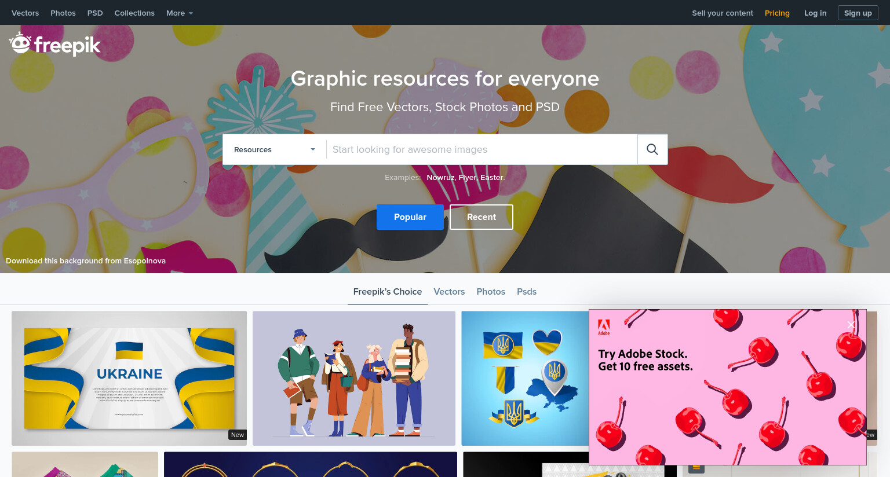Open PSD in the top navigation
Screen dimensions: 890x477
(x=95, y=13)
